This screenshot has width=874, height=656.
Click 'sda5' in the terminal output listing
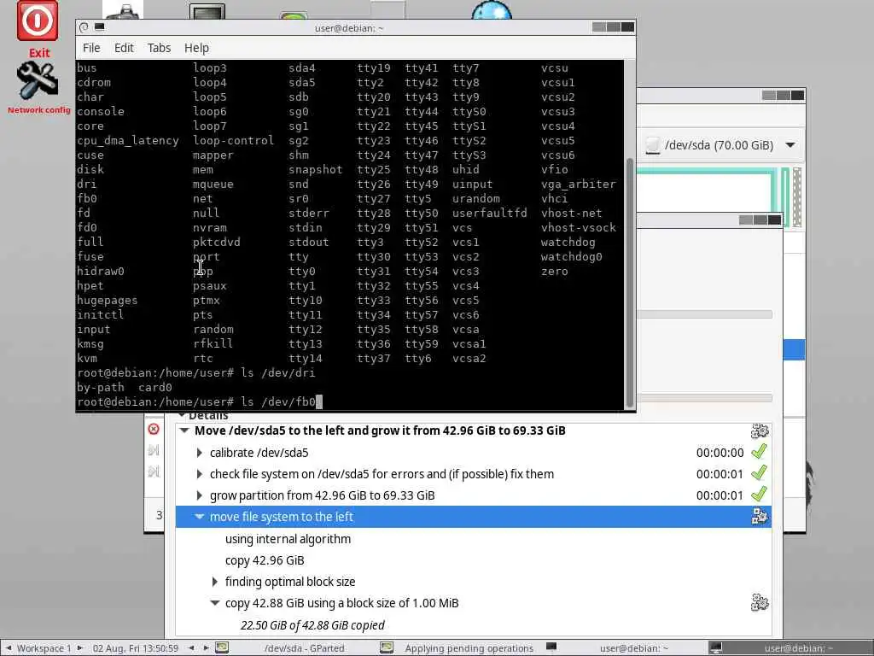coord(302,82)
